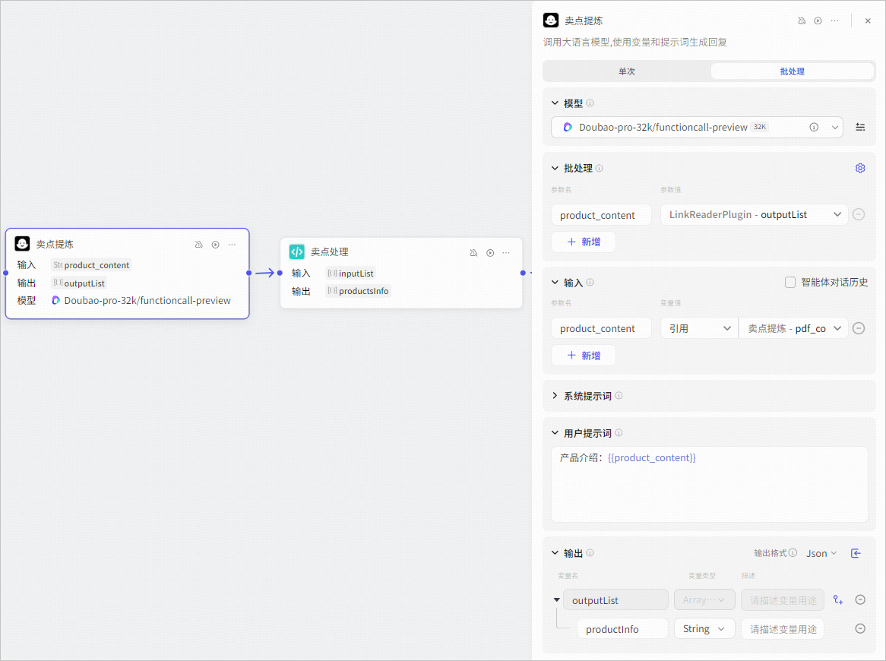The image size is (886, 661).
Task: Click productsInfo output on 卖点处理 node
Action: click(358, 291)
